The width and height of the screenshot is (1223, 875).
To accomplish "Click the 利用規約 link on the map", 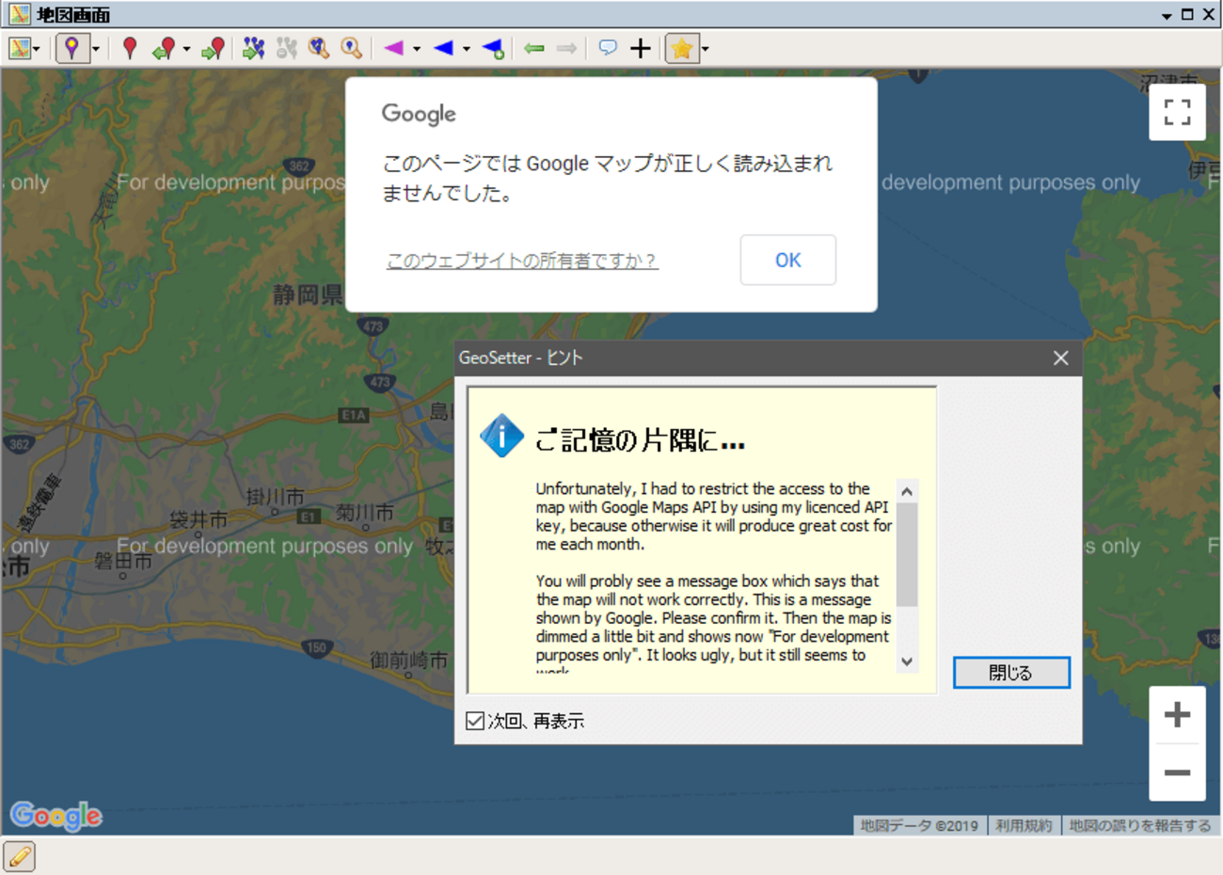I will click(x=1024, y=825).
